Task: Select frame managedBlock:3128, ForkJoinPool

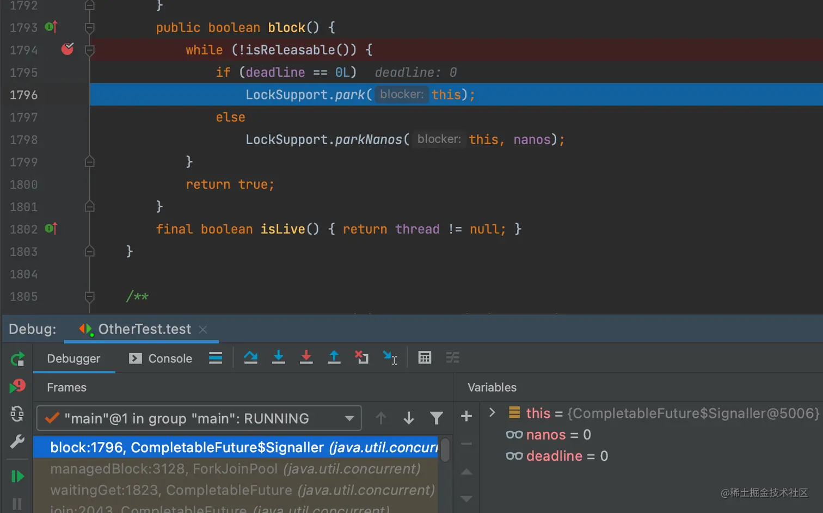Action: [x=235, y=469]
